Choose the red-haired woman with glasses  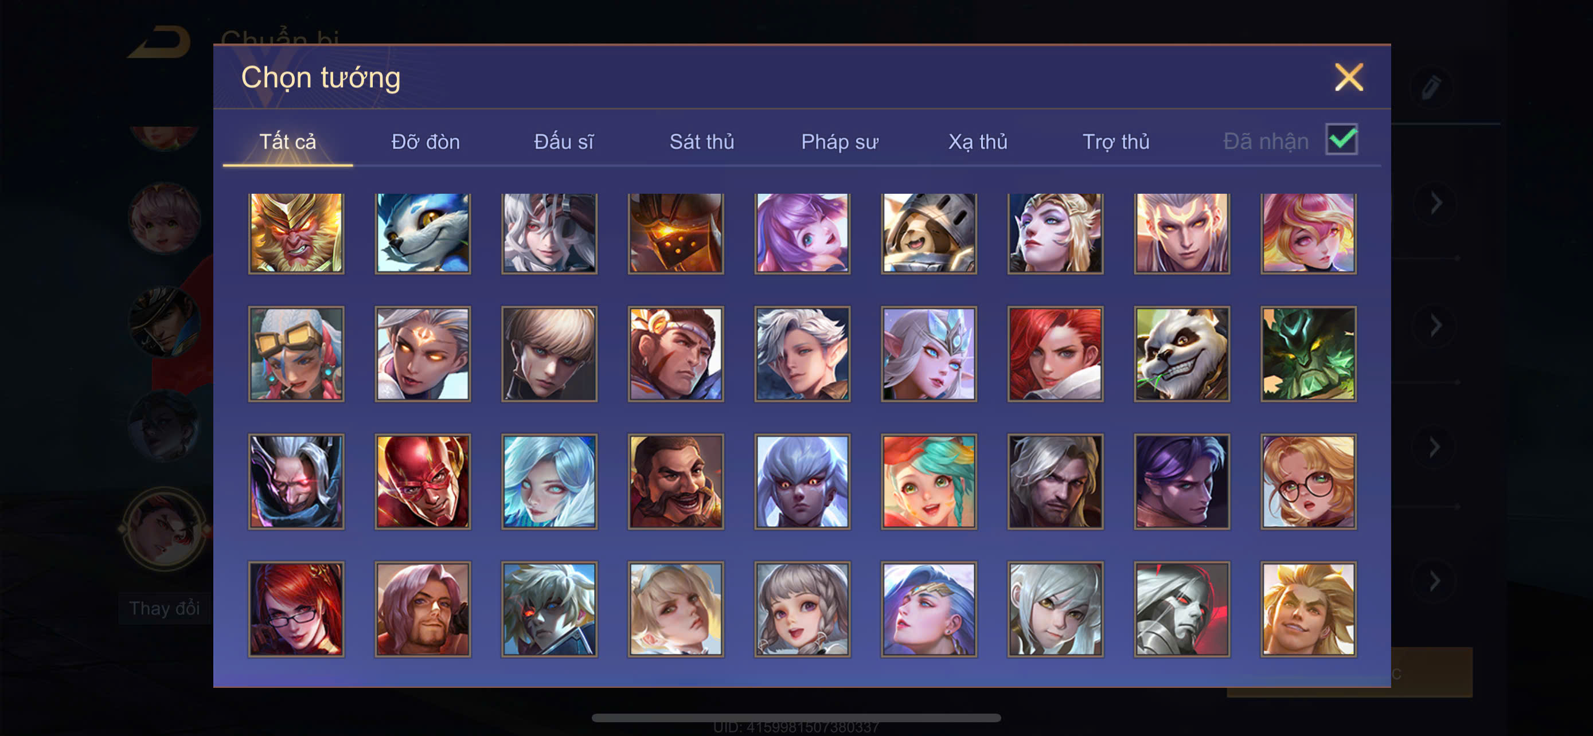pyautogui.click(x=296, y=609)
